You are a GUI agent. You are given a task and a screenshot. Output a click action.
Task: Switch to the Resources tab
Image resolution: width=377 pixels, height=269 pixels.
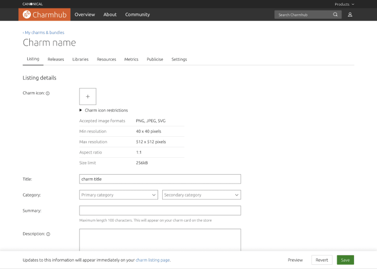coord(106,59)
